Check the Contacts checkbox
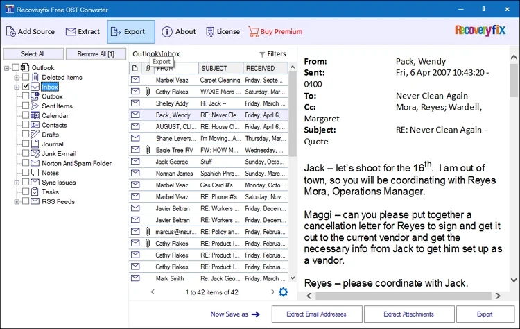 click(x=26, y=125)
